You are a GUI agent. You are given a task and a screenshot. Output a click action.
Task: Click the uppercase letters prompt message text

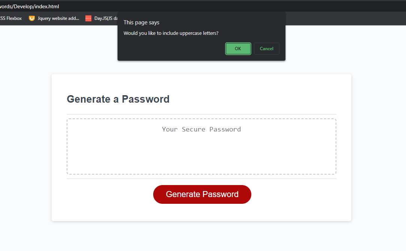pos(171,33)
